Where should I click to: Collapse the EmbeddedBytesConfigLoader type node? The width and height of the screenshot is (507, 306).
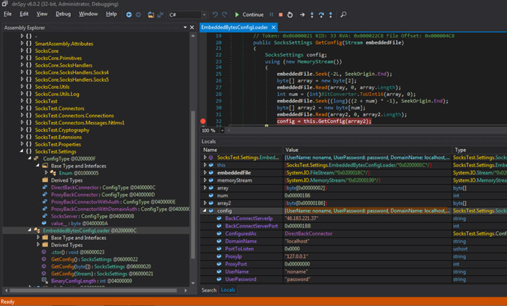[x=29, y=231]
